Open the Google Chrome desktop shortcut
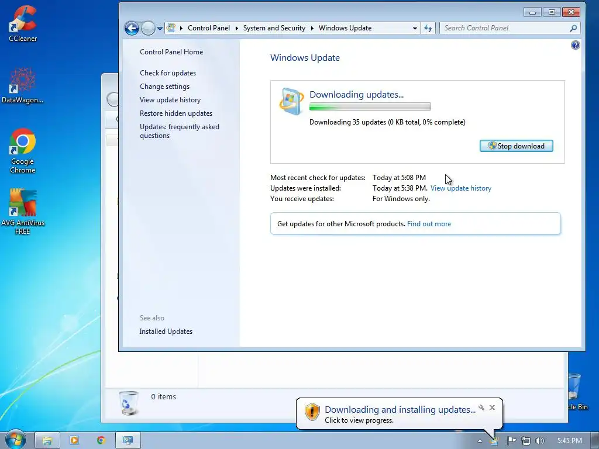Viewport: 599px width, 449px height. 23,151
